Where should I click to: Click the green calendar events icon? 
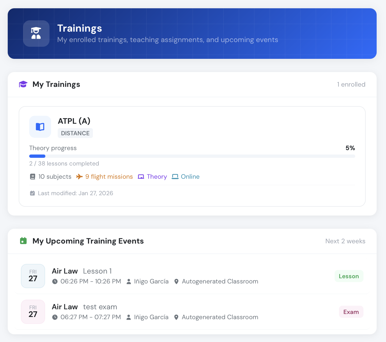(x=23, y=241)
